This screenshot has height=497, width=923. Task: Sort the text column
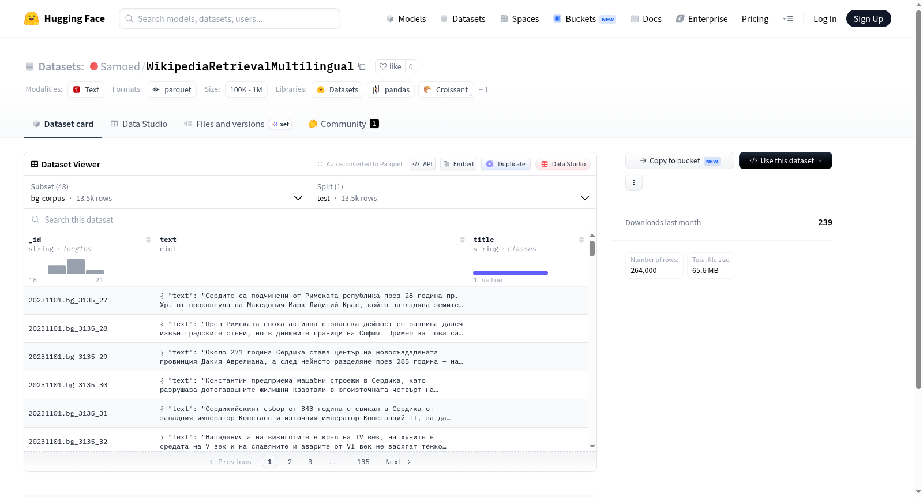click(x=462, y=240)
